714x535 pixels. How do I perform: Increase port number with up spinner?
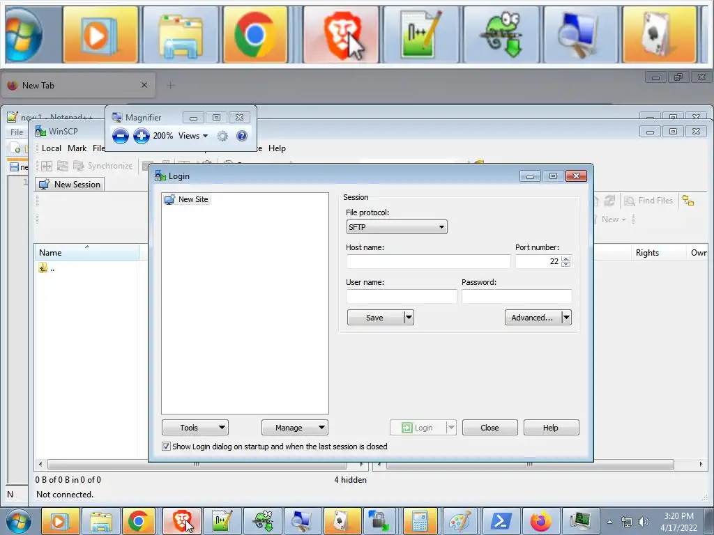(x=566, y=258)
